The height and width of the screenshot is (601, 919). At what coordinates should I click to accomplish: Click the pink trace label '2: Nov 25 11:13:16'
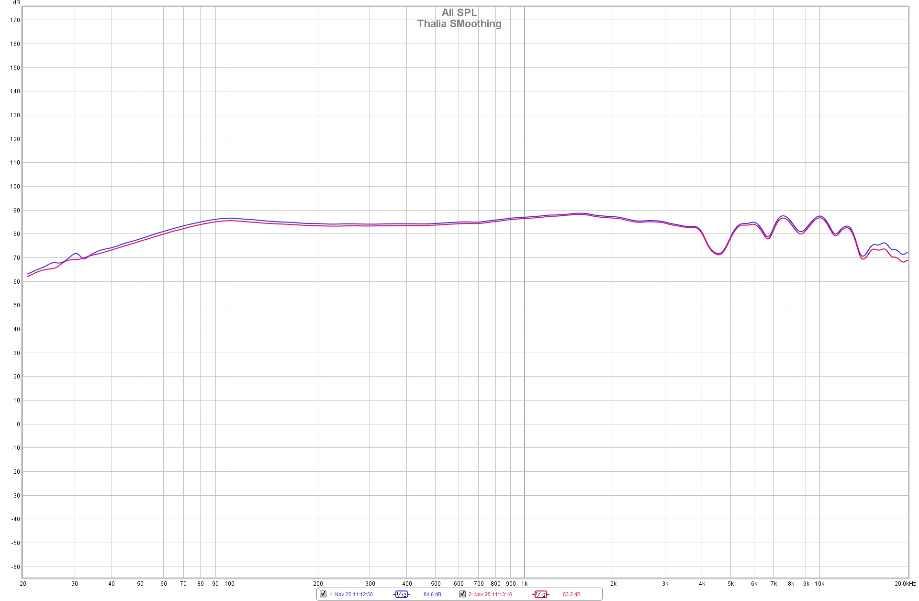[x=490, y=594]
